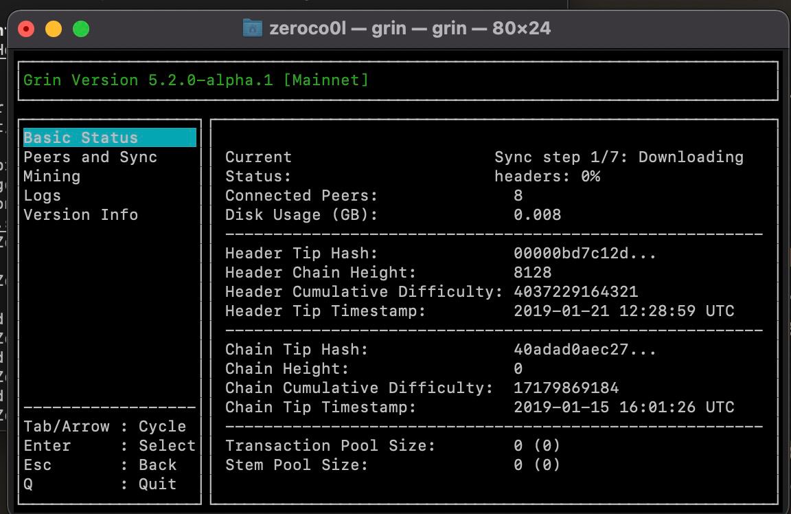Click the header chain height value 8128
791x514 pixels.
click(533, 272)
